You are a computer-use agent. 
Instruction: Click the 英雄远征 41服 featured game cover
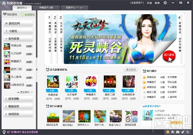(x=53, y=82)
